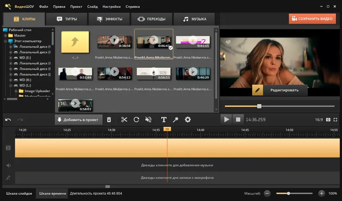Screen dimensions: 342x201
Task: Click the ВидеоШОУ app logo icon
Action: click(8, 6)
